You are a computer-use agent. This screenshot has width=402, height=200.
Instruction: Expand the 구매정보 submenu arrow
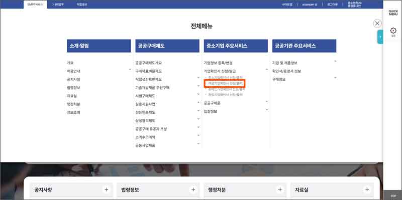click(335, 78)
